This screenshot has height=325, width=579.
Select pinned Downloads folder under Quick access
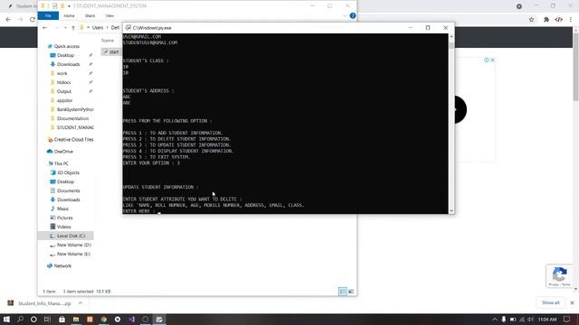click(69, 64)
